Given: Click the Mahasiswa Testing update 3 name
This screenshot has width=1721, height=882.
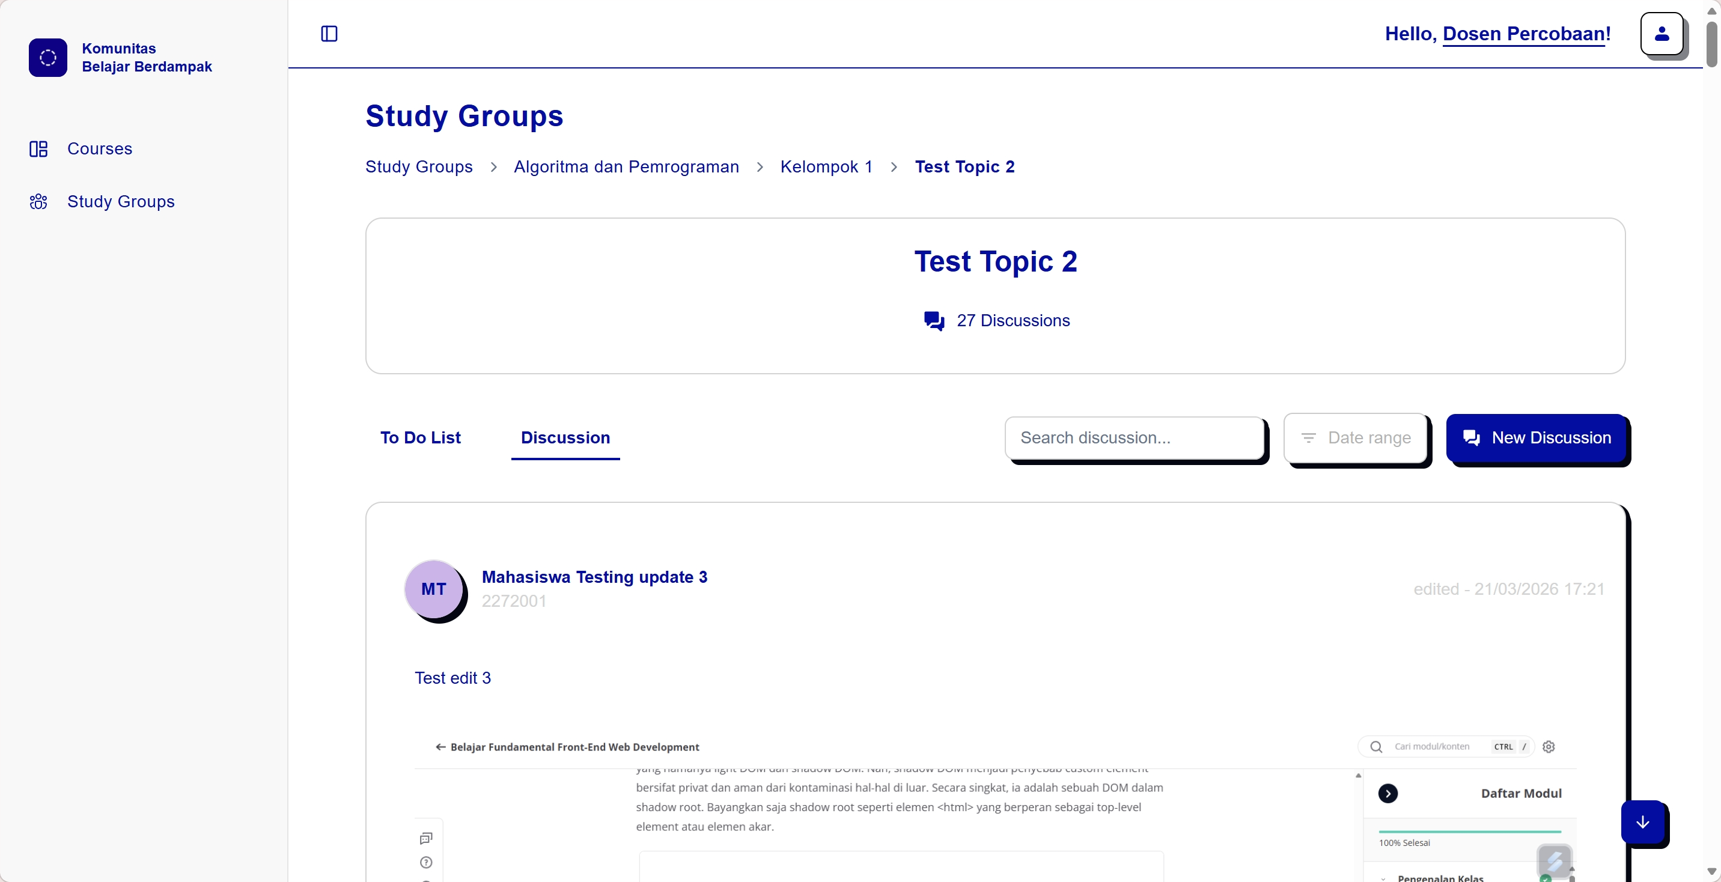Looking at the screenshot, I should [x=595, y=577].
